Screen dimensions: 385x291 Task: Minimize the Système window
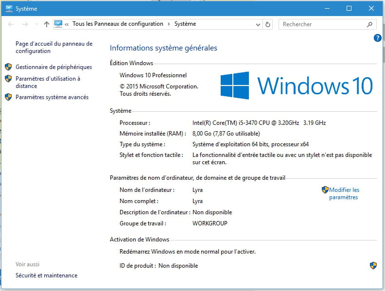327,8
